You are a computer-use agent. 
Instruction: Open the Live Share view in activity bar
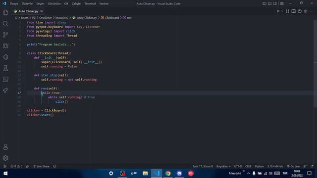point(5,90)
